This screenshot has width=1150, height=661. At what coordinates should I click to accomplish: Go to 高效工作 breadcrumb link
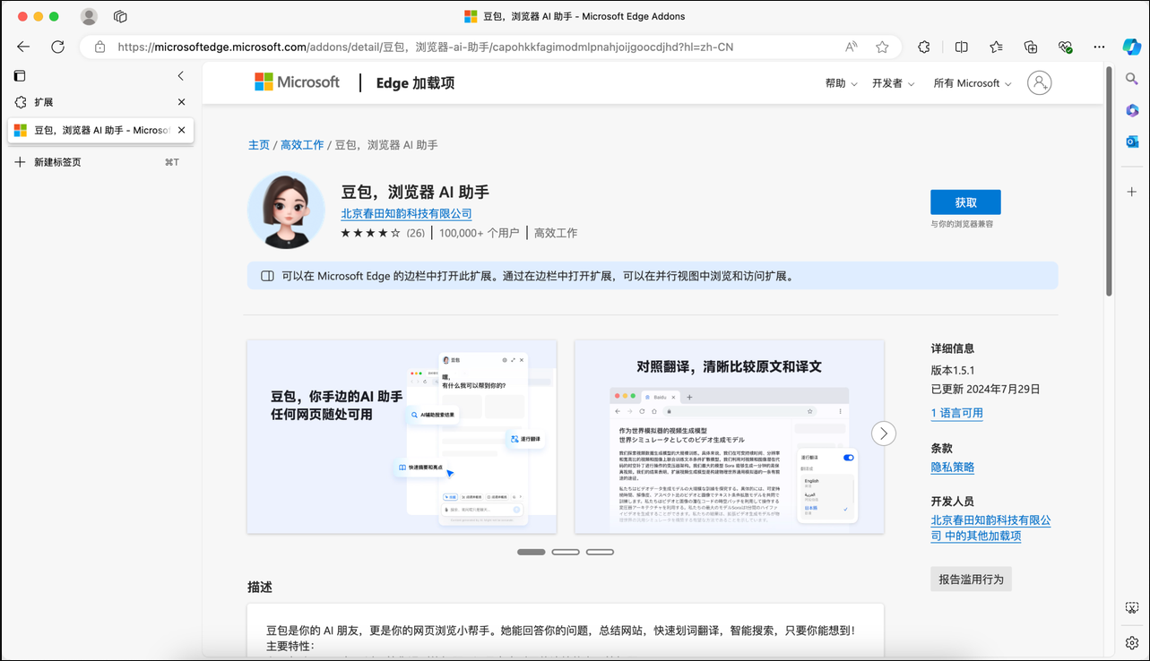click(x=302, y=144)
